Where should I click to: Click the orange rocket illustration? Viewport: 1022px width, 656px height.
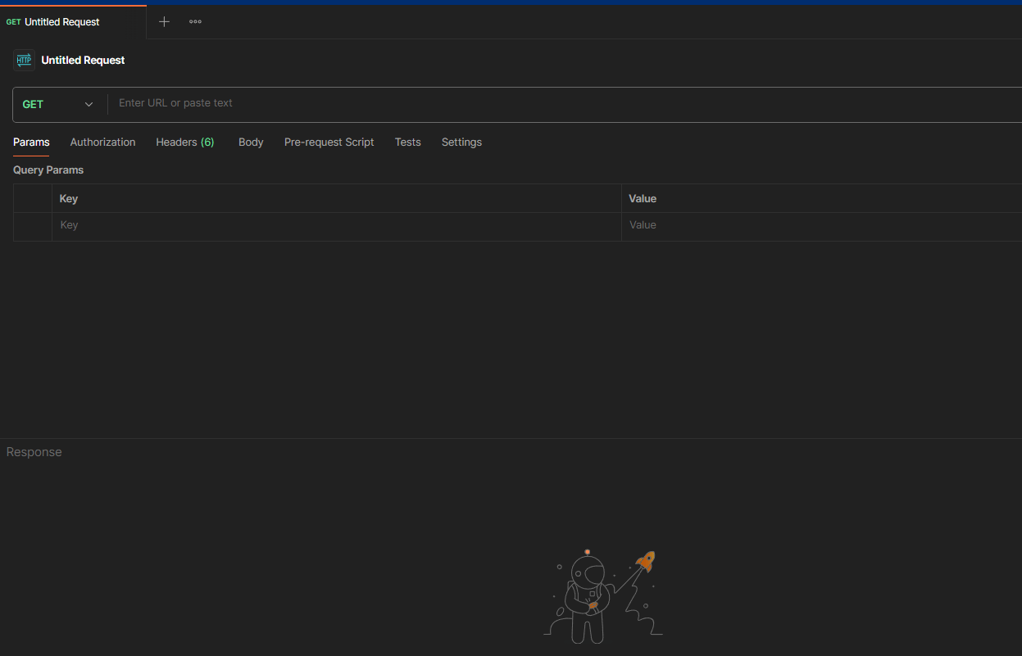pyautogui.click(x=646, y=561)
